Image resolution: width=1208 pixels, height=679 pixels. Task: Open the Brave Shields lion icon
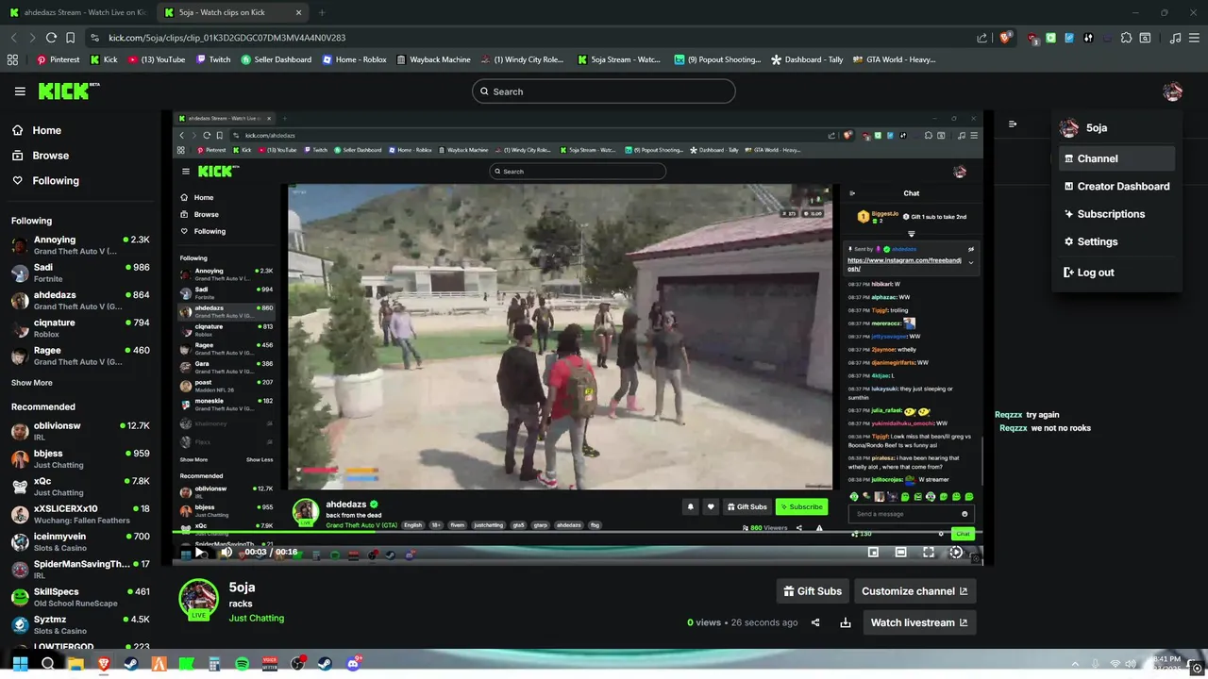(x=1006, y=38)
